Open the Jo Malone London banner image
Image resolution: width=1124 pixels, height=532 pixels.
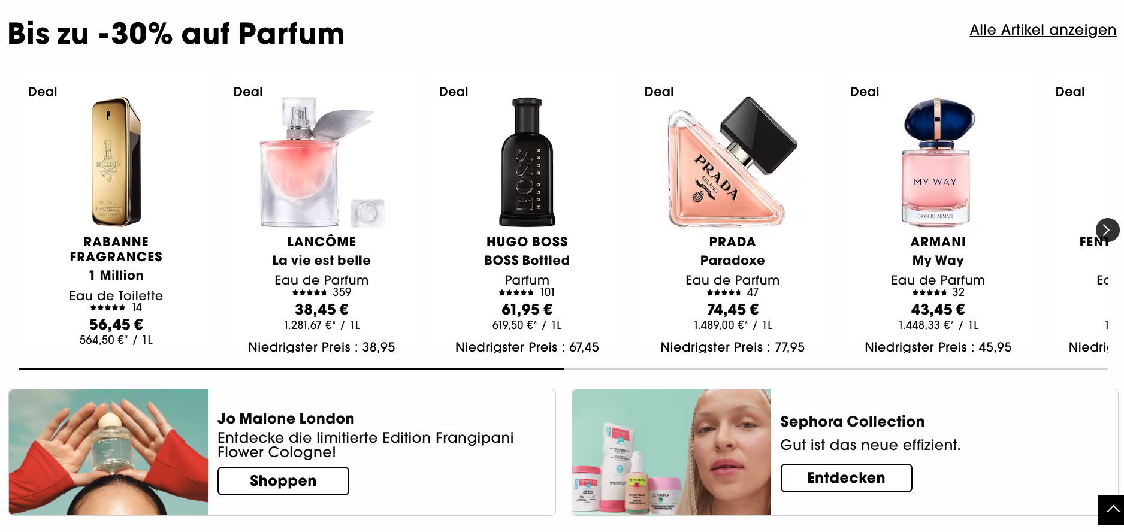(x=108, y=452)
